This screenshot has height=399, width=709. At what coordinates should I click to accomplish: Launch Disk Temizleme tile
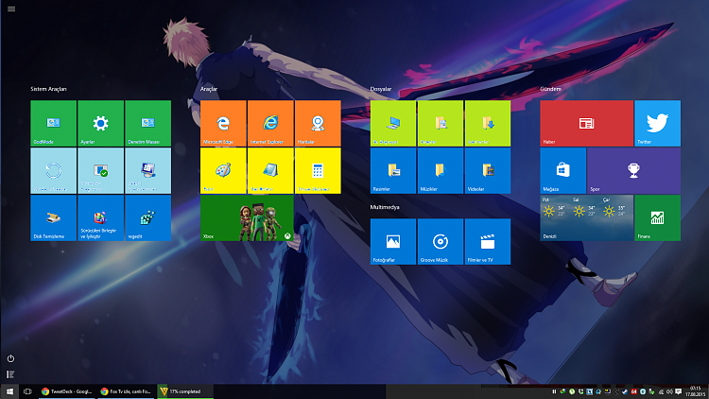click(53, 217)
